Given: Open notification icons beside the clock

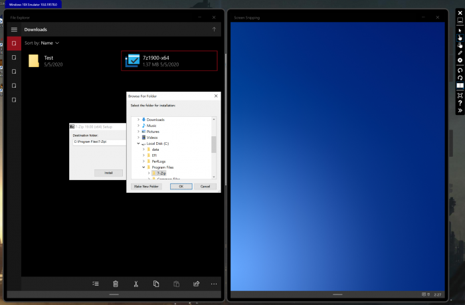Looking at the screenshot, I should tap(426, 294).
